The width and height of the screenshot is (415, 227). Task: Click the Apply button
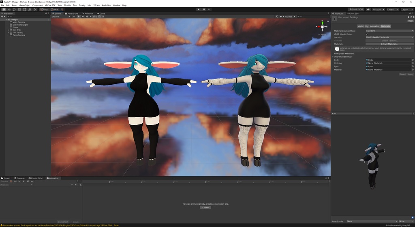click(x=411, y=74)
